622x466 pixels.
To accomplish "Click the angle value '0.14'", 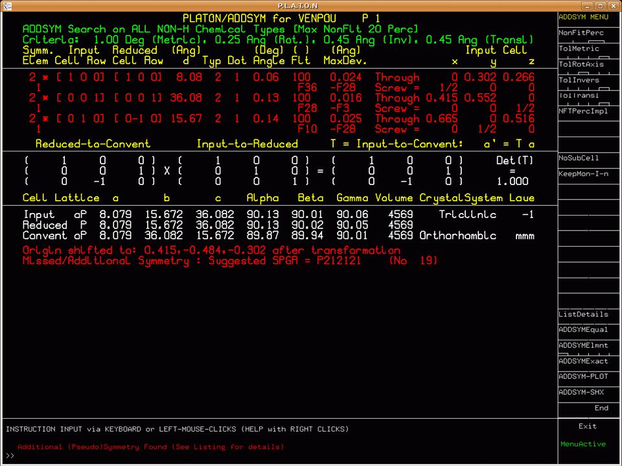I will coord(266,118).
